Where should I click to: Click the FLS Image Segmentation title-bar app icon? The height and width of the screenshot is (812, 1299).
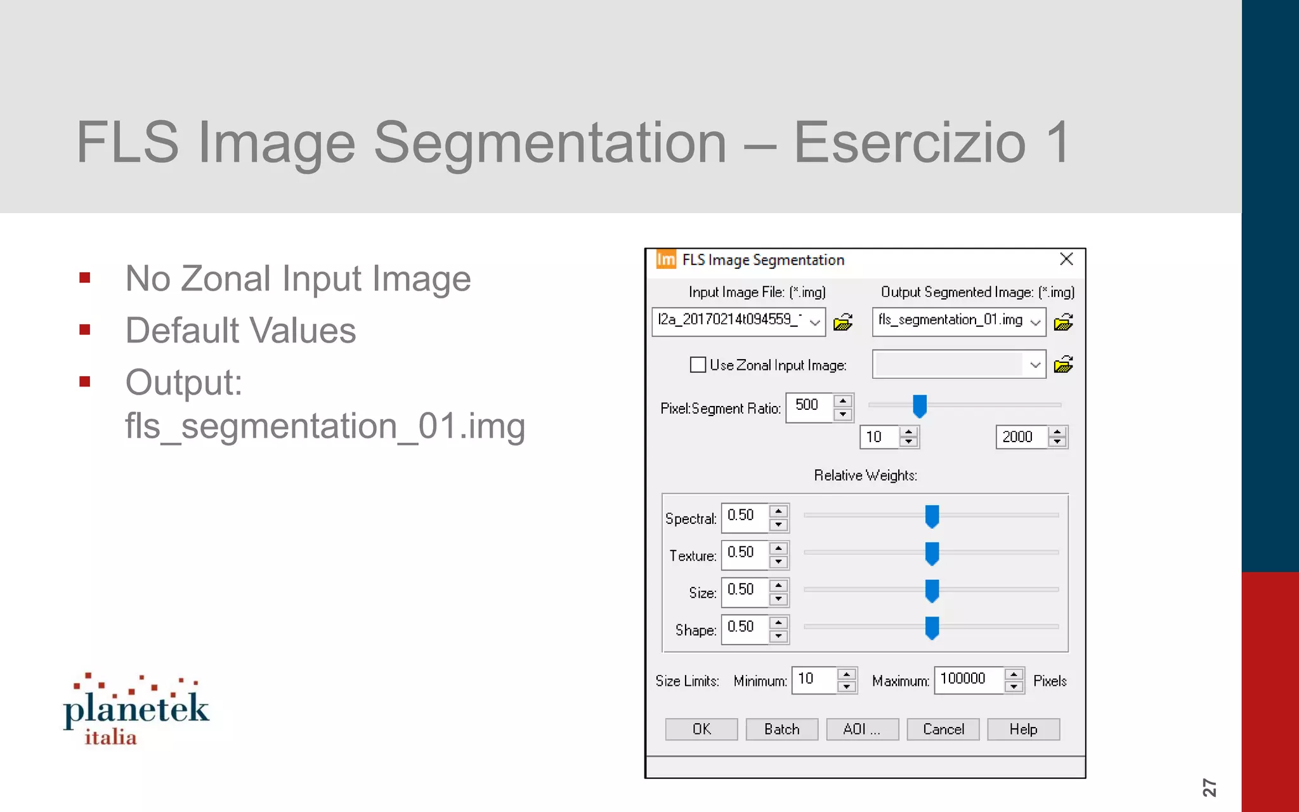(x=666, y=259)
